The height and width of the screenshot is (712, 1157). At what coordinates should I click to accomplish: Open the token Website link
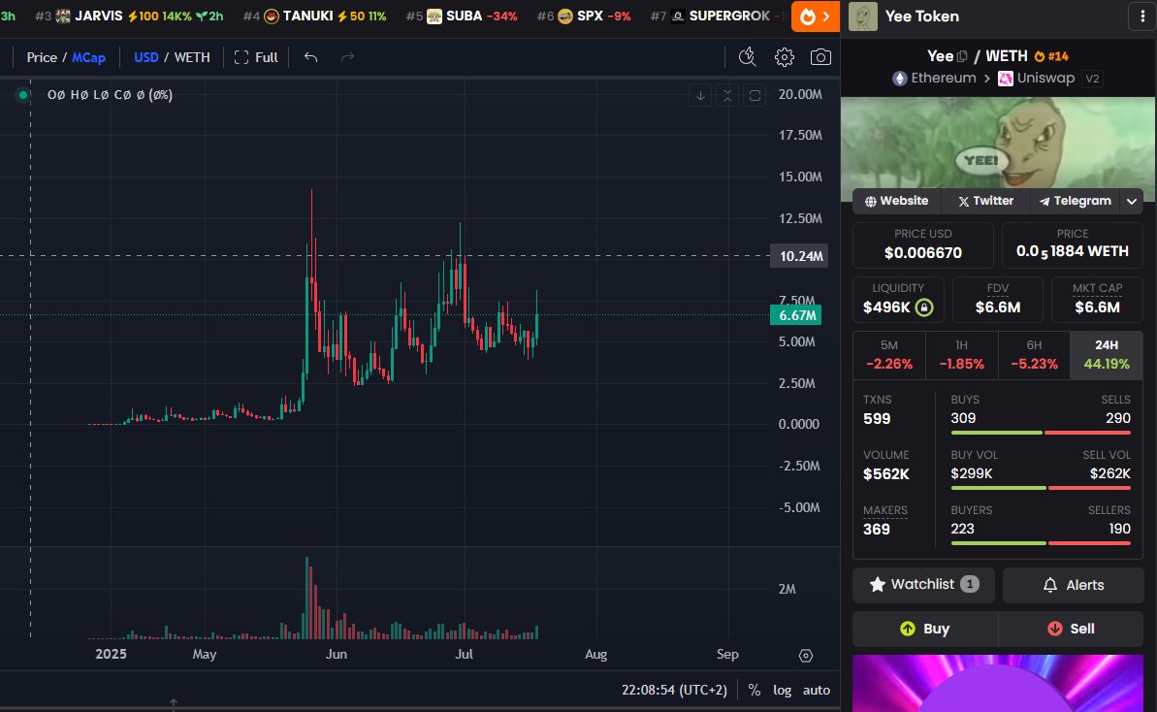click(896, 201)
